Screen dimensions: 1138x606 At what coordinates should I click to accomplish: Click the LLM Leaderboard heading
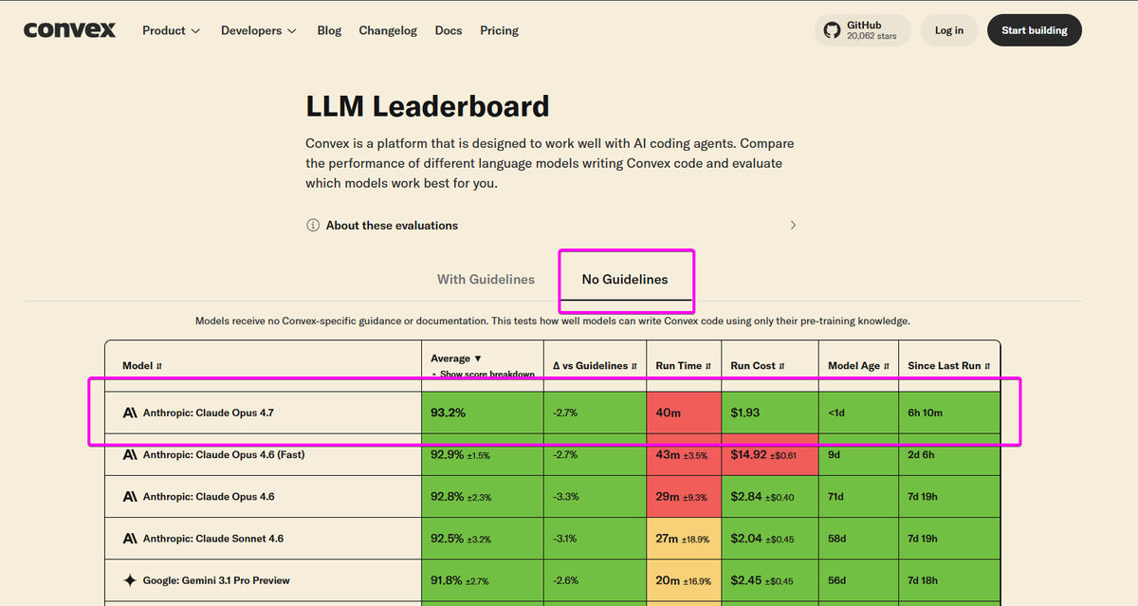[x=428, y=106]
